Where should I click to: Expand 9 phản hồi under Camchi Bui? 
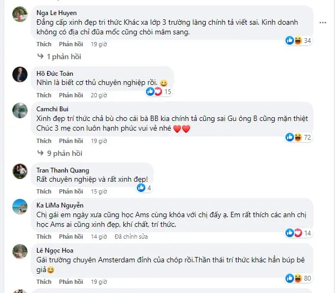click(61, 153)
